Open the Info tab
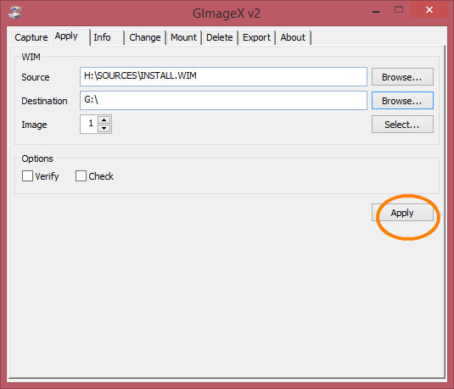454x389 pixels. 107,37
